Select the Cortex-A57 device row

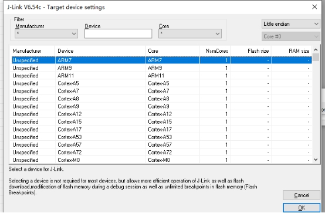(x=162, y=144)
